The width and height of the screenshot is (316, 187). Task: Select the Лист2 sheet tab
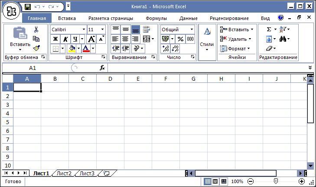click(64, 174)
